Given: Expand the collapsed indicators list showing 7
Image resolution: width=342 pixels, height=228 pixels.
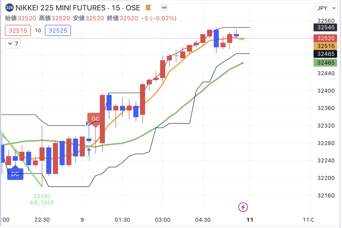Looking at the screenshot, I should coord(13,44).
